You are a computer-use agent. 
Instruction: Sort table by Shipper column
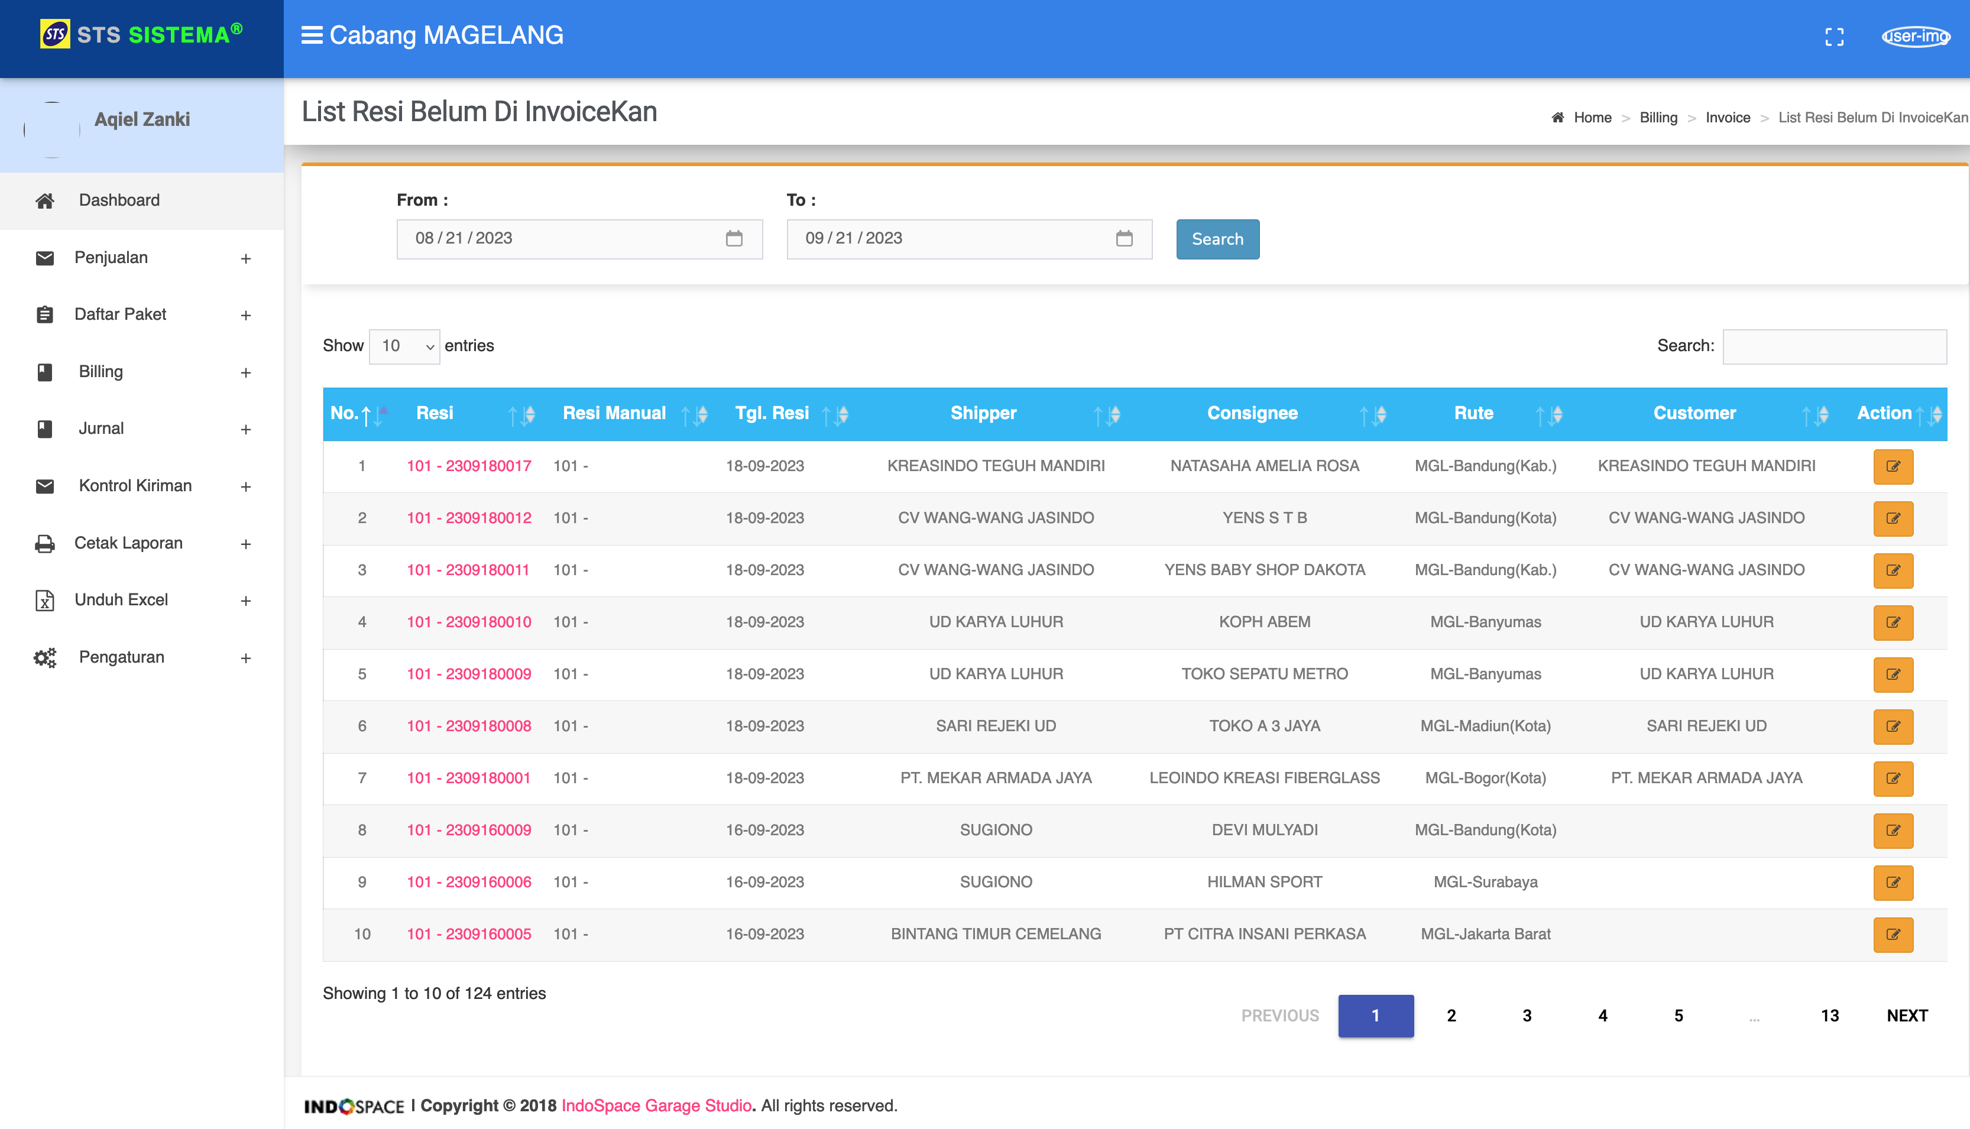(996, 414)
